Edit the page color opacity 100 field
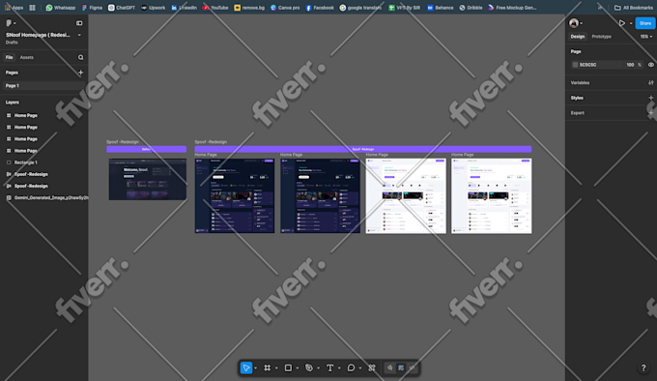The width and height of the screenshot is (657, 381). click(630, 65)
